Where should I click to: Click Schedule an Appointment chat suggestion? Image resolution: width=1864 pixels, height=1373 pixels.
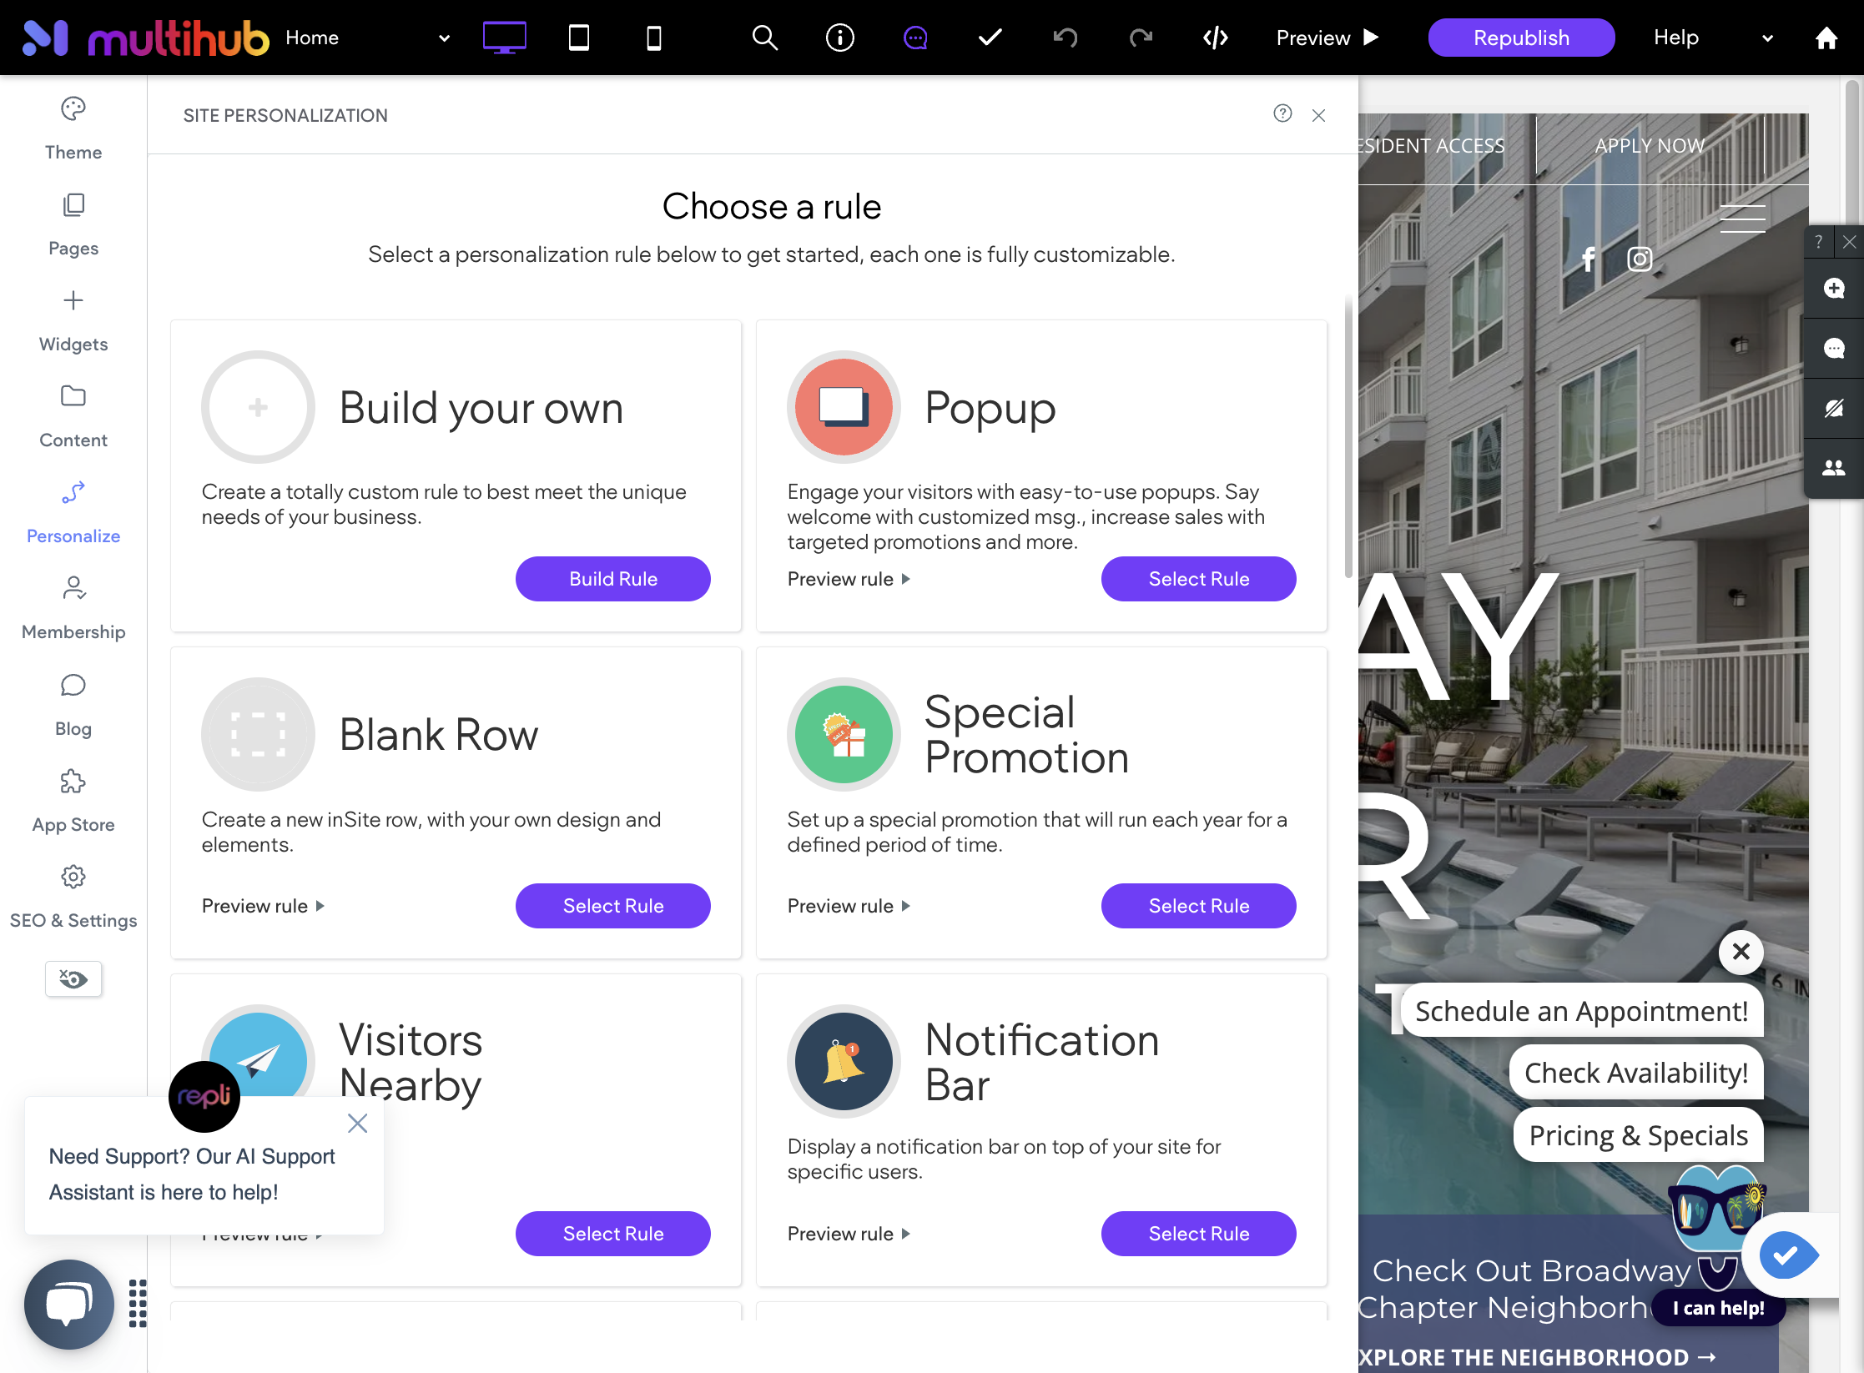(x=1581, y=1011)
